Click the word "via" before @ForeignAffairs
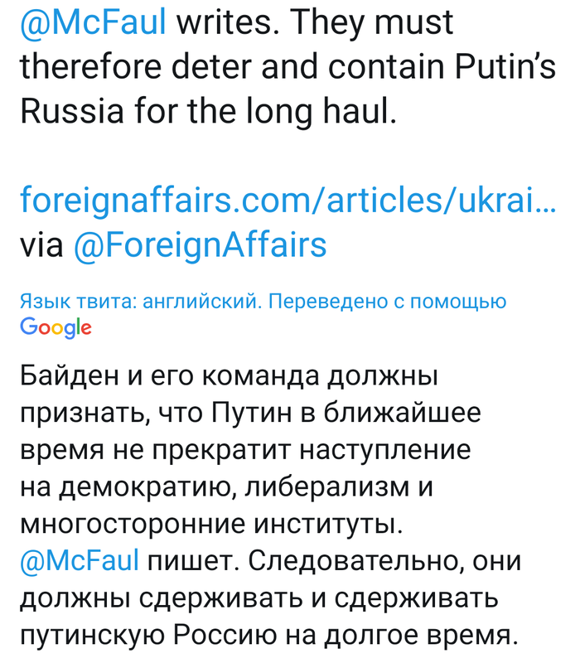The width and height of the screenshot is (580, 663). point(41,245)
